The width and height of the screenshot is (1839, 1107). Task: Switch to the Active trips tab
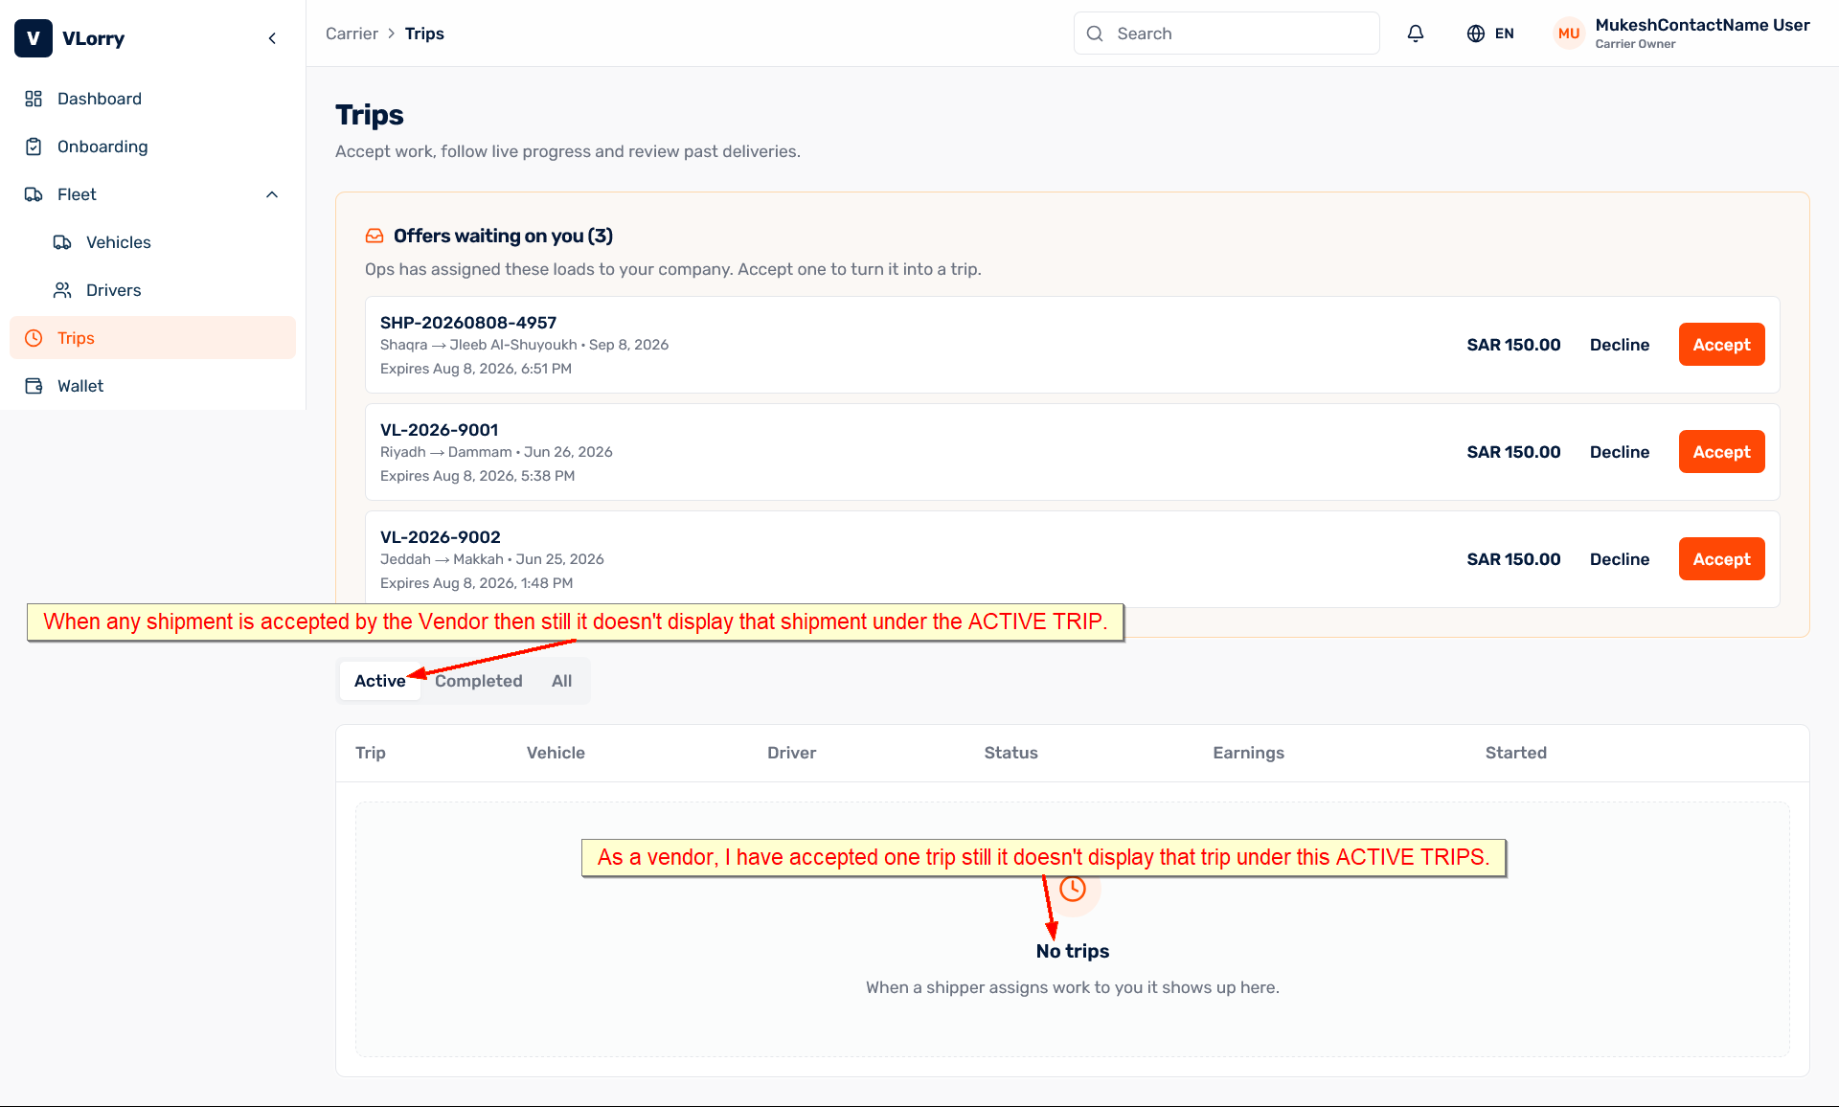click(379, 681)
